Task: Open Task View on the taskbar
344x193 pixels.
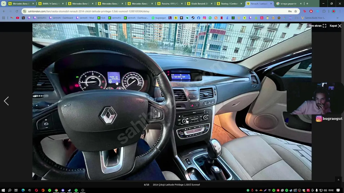Action: pos(16,190)
